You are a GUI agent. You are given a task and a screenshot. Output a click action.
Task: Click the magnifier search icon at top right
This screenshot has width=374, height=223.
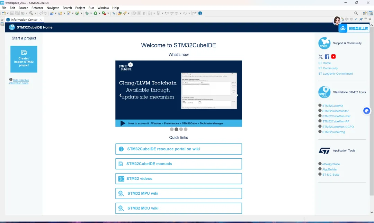pos(356,13)
